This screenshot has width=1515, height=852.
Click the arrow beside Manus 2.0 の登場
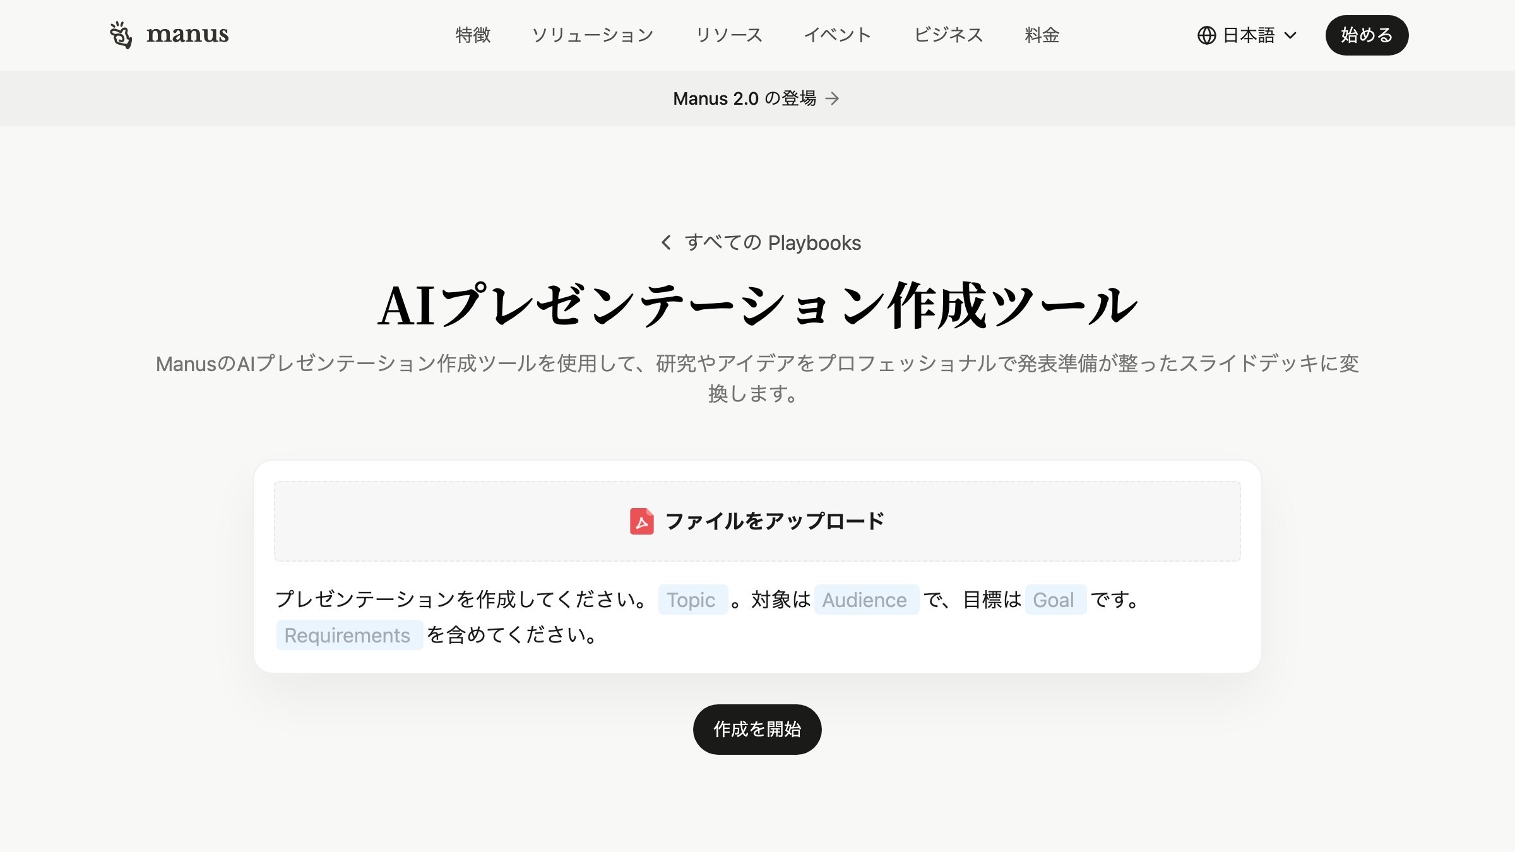[x=833, y=98]
